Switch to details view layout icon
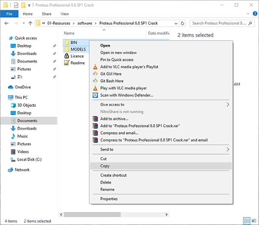 click(x=247, y=221)
